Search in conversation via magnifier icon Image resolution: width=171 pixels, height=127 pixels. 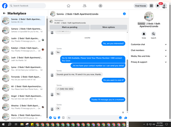coord(154,34)
